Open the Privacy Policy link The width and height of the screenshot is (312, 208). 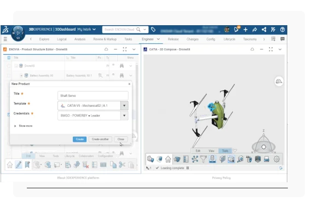221,178
